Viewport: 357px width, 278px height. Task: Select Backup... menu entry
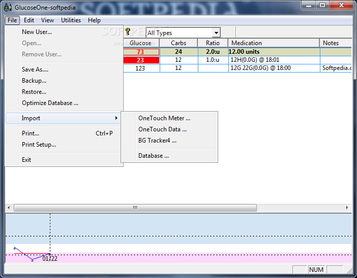click(64, 81)
